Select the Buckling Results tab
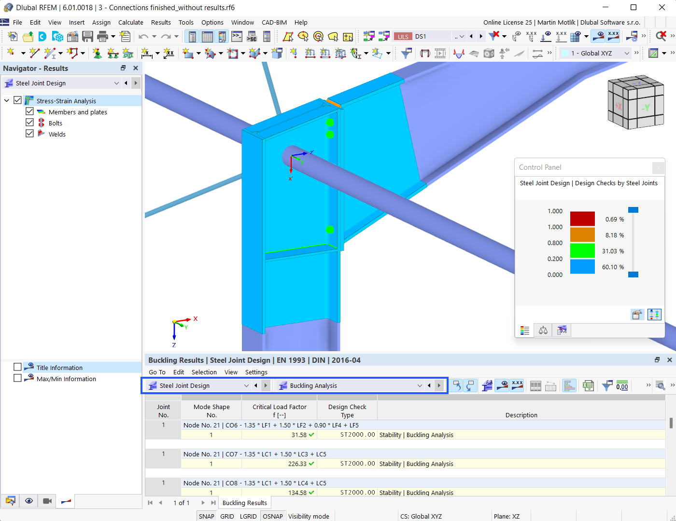 (x=245, y=503)
